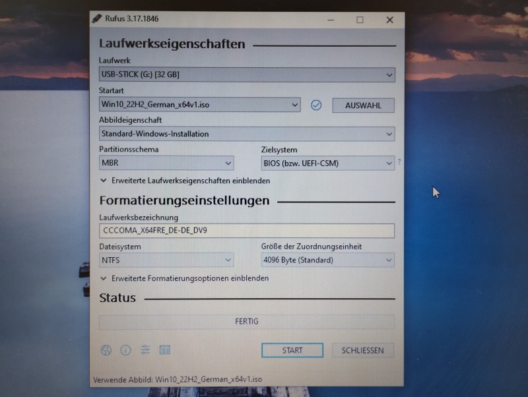Click status text 'Verwende Abbild: Win10_22H2_German_x64v1.iso'
The width and height of the screenshot is (528, 397).
[178, 379]
